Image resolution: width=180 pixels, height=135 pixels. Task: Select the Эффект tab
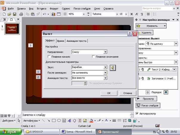click(x=50, y=41)
